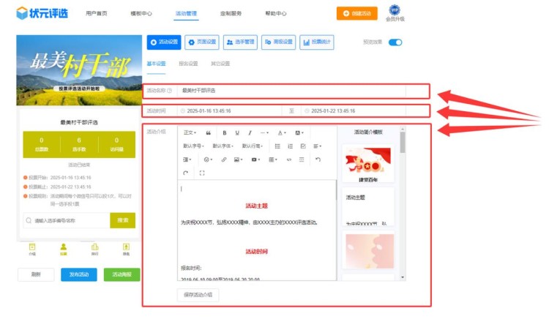
Task: Toggle bold formatting in the editor
Action: coord(224,133)
